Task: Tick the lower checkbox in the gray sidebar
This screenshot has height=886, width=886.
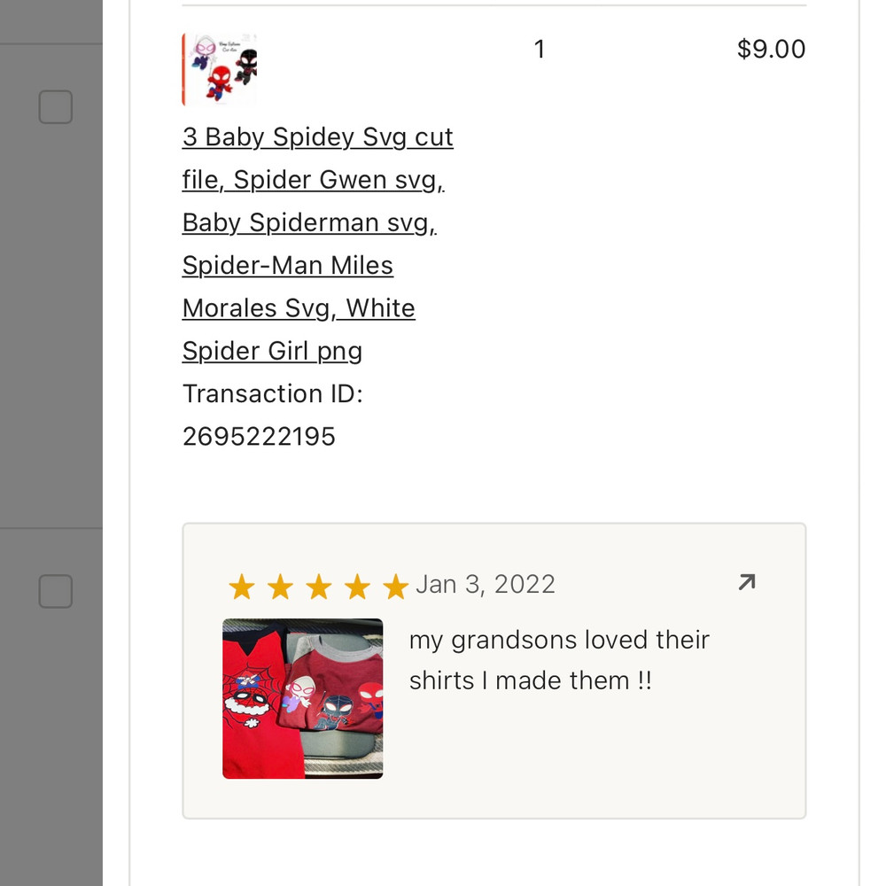Action: (x=55, y=591)
